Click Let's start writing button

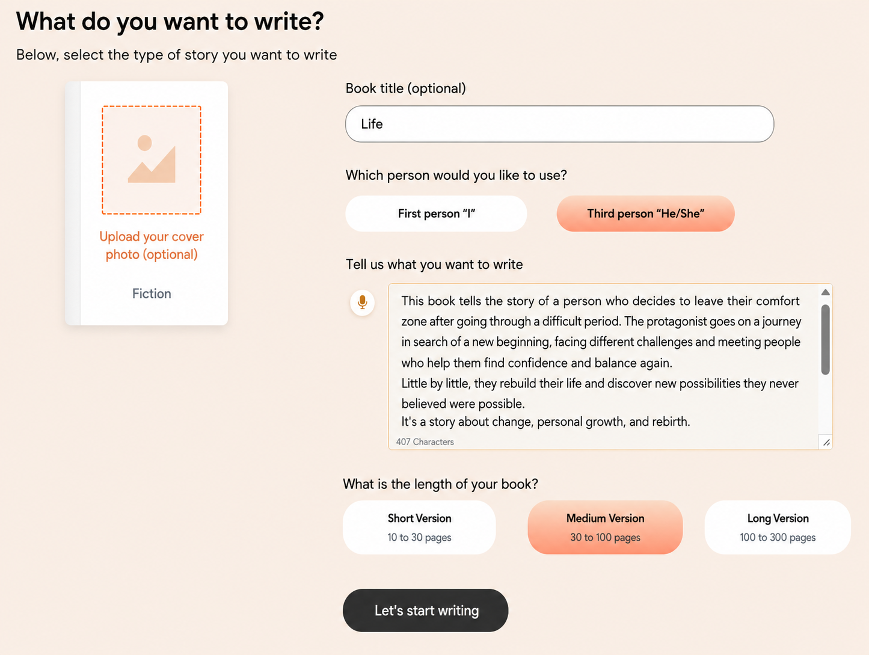425,610
